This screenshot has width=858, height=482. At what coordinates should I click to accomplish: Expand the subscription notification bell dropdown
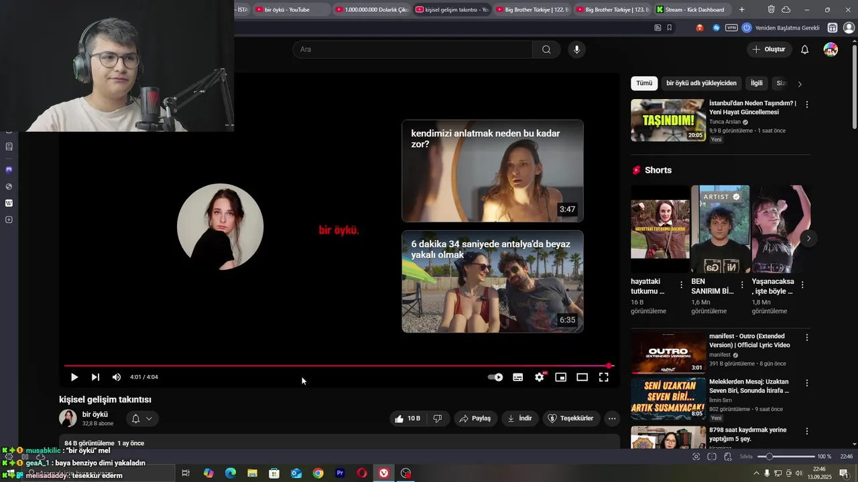point(142,418)
